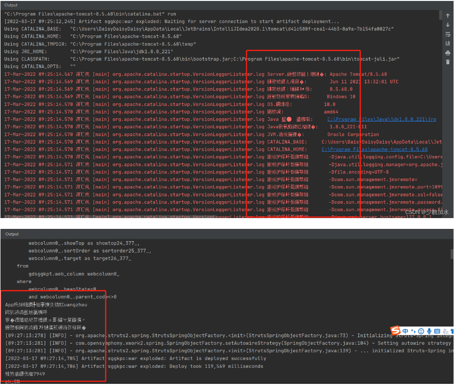The image size is (454, 390).
Task: Click the SQL 'from' keyword line
Action: click(x=23, y=266)
